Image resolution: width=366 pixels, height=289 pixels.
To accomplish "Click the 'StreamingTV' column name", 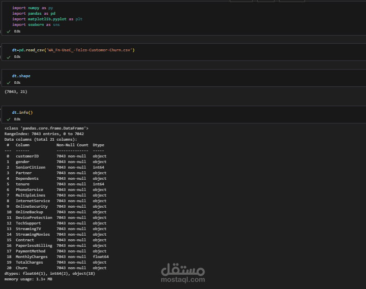I will pyautogui.click(x=28, y=229).
